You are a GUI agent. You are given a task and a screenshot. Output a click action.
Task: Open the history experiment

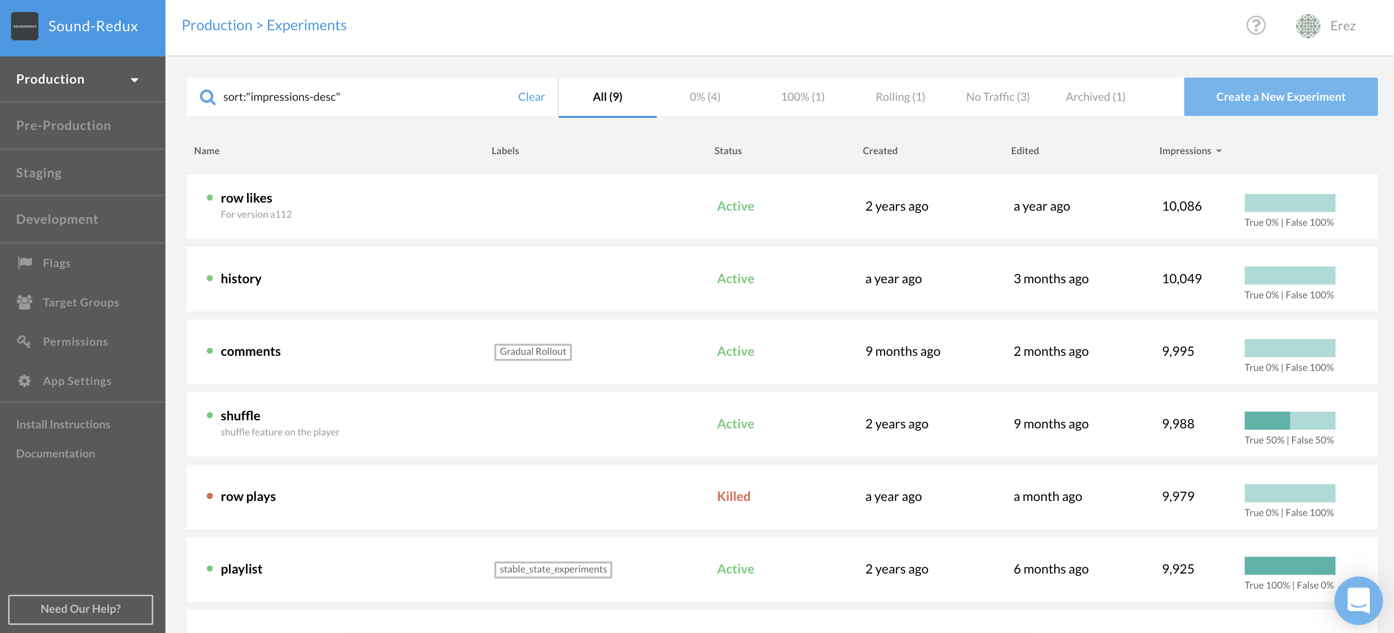click(x=241, y=278)
